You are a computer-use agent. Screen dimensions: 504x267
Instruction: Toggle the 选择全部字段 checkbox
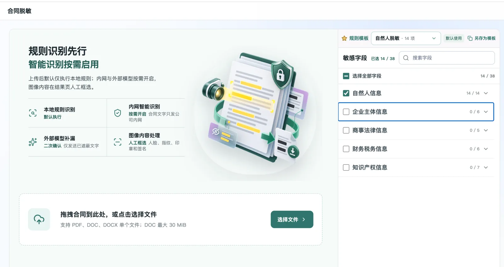346,76
